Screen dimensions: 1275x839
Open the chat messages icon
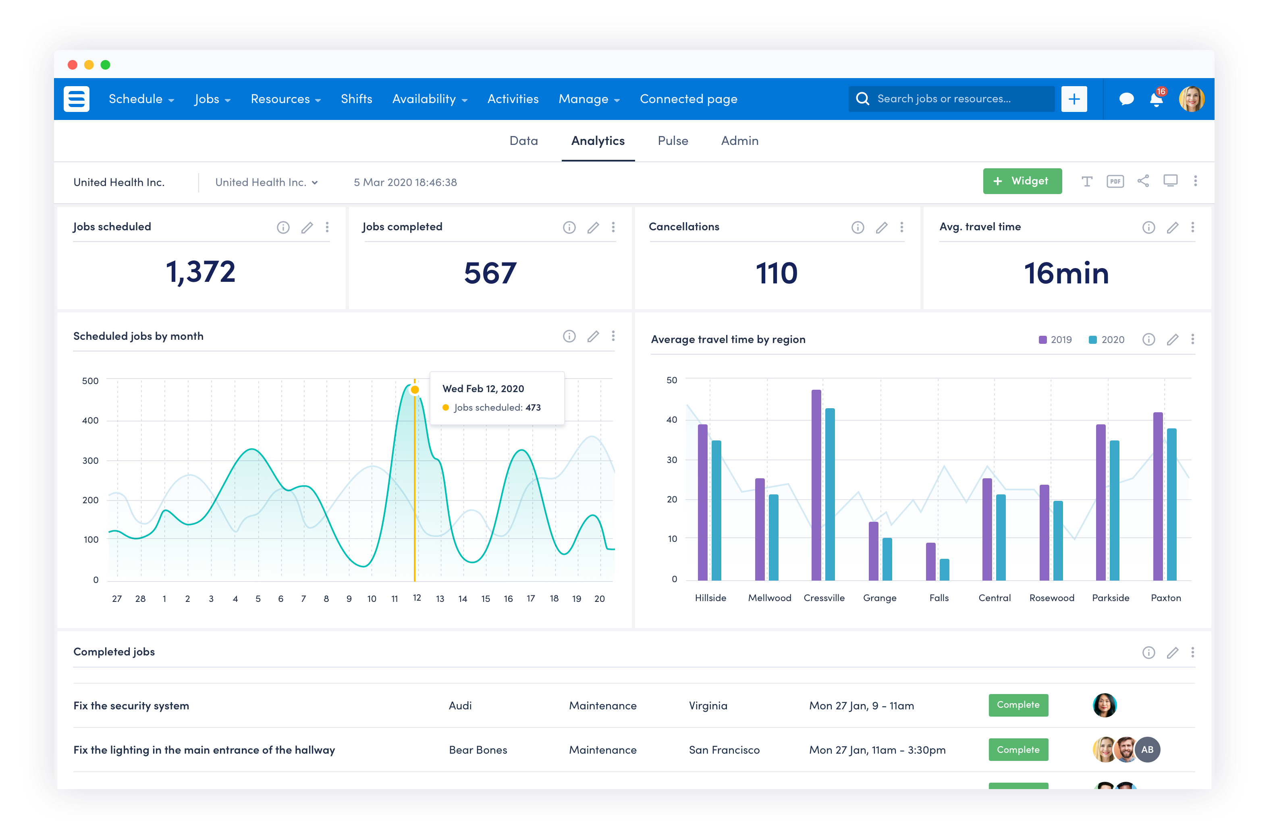(1126, 99)
